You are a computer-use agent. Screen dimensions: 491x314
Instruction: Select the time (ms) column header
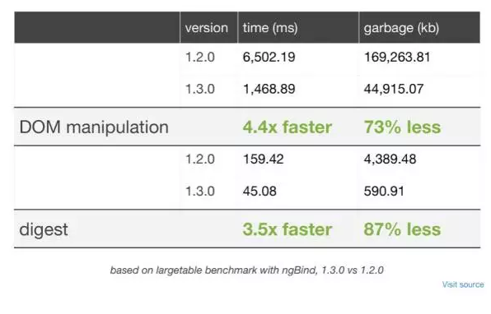point(270,28)
